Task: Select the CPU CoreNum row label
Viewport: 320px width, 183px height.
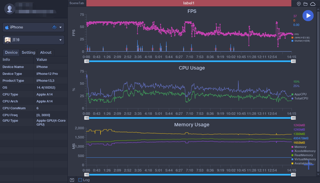Action: click(x=14, y=108)
